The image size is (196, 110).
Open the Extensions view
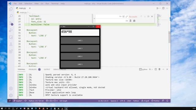coord(11,51)
